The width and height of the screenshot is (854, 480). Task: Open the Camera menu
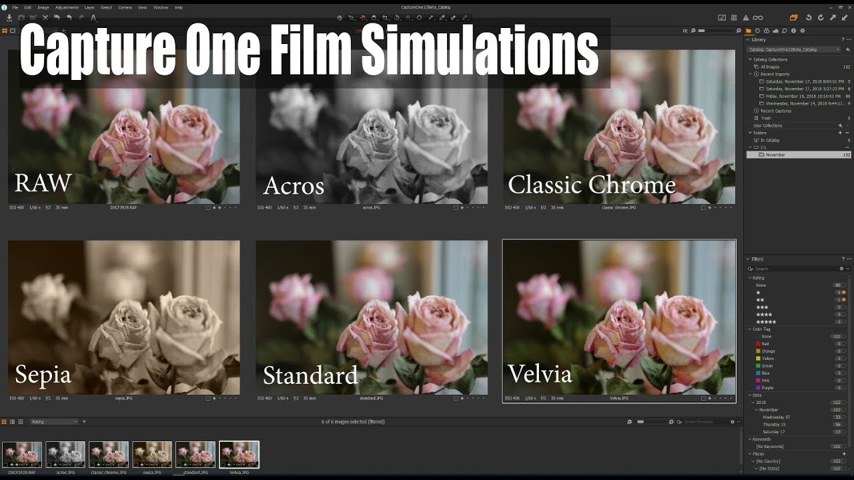125,7
